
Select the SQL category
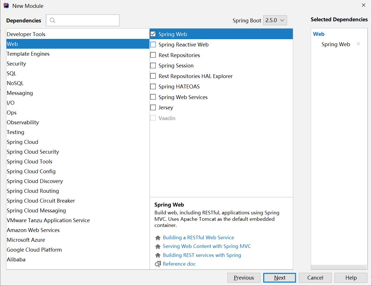(78, 73)
